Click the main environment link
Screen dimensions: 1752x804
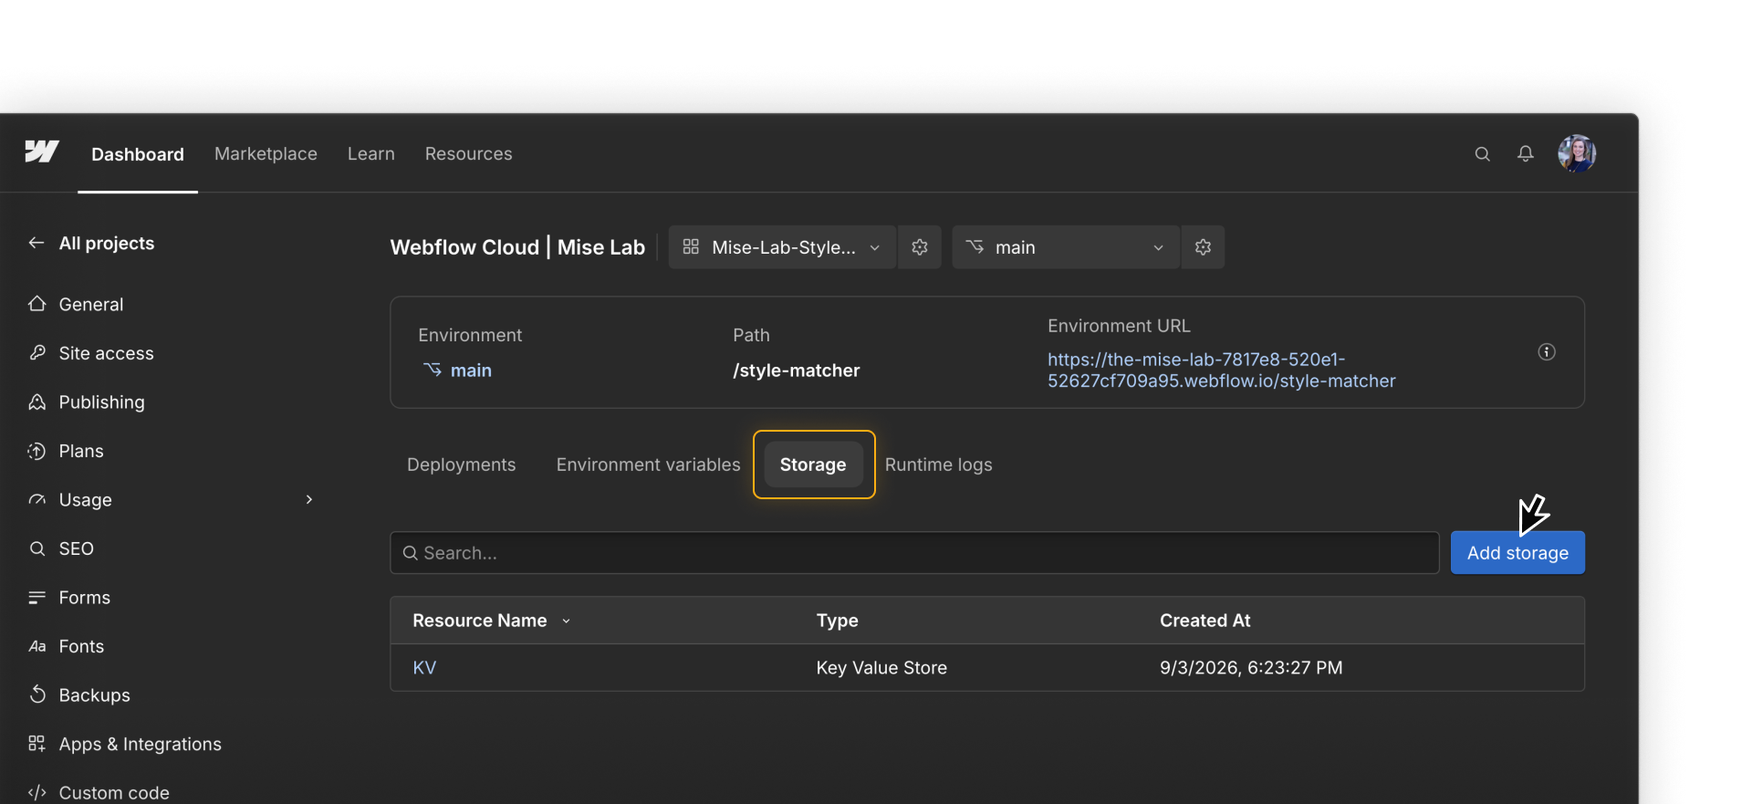click(x=471, y=371)
